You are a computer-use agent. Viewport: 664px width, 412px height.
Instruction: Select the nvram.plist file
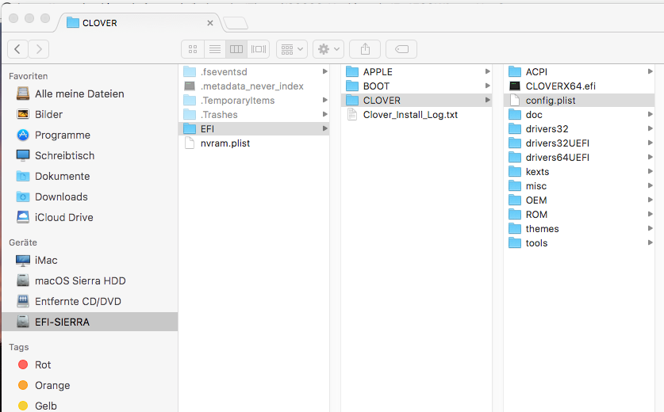point(254,143)
